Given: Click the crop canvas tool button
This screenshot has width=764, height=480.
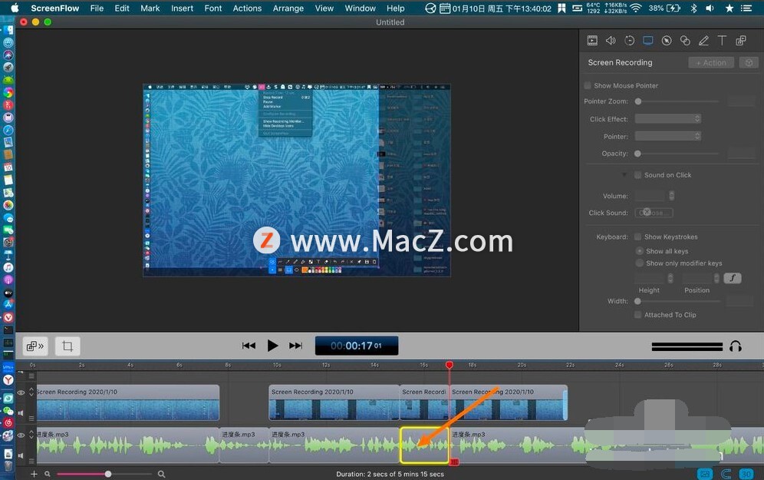Looking at the screenshot, I should [x=68, y=346].
